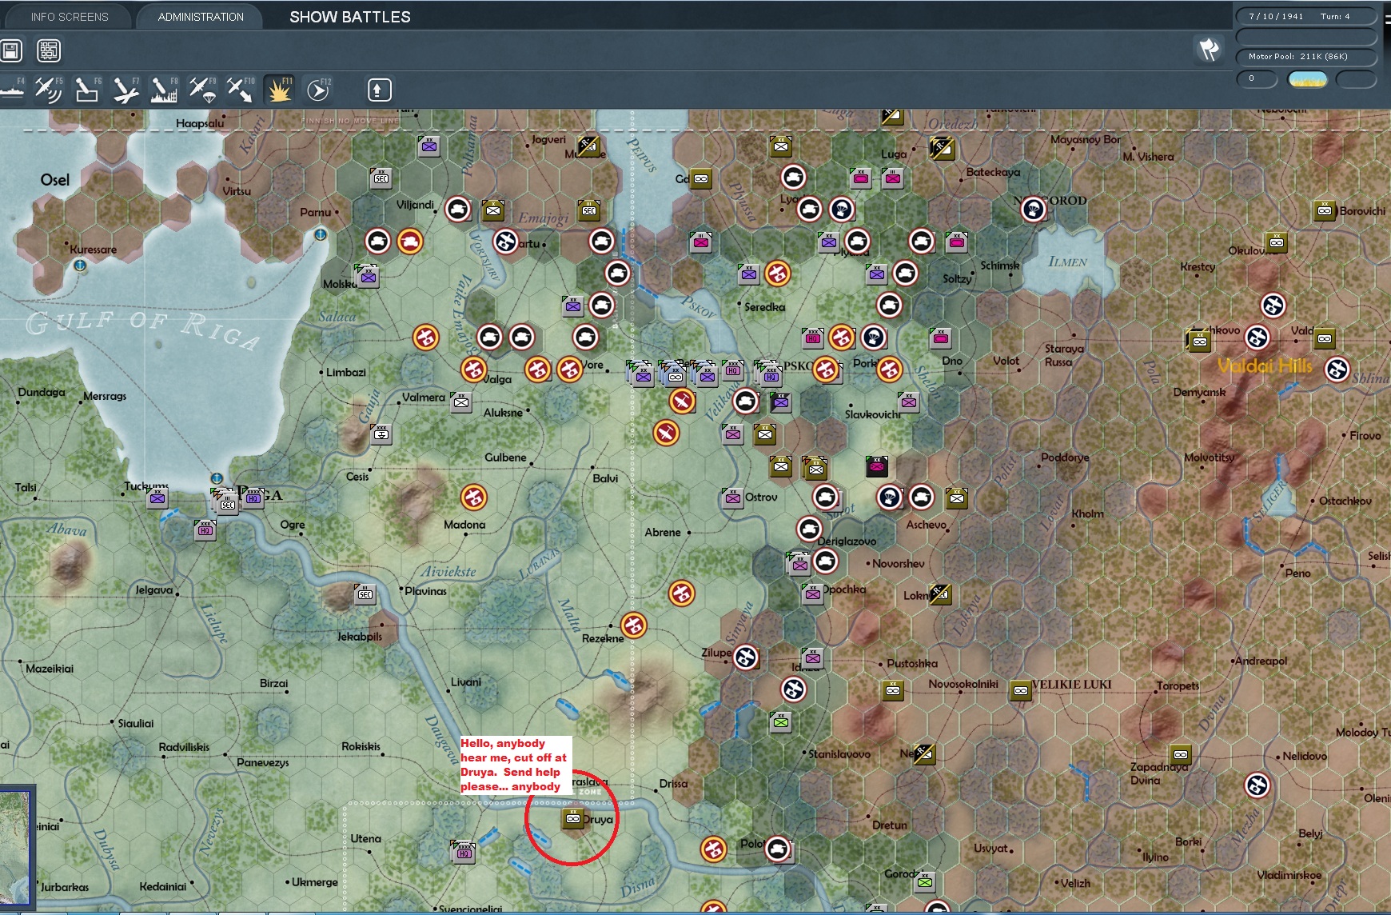
Task: Open the map information grid icon
Action: 49,51
